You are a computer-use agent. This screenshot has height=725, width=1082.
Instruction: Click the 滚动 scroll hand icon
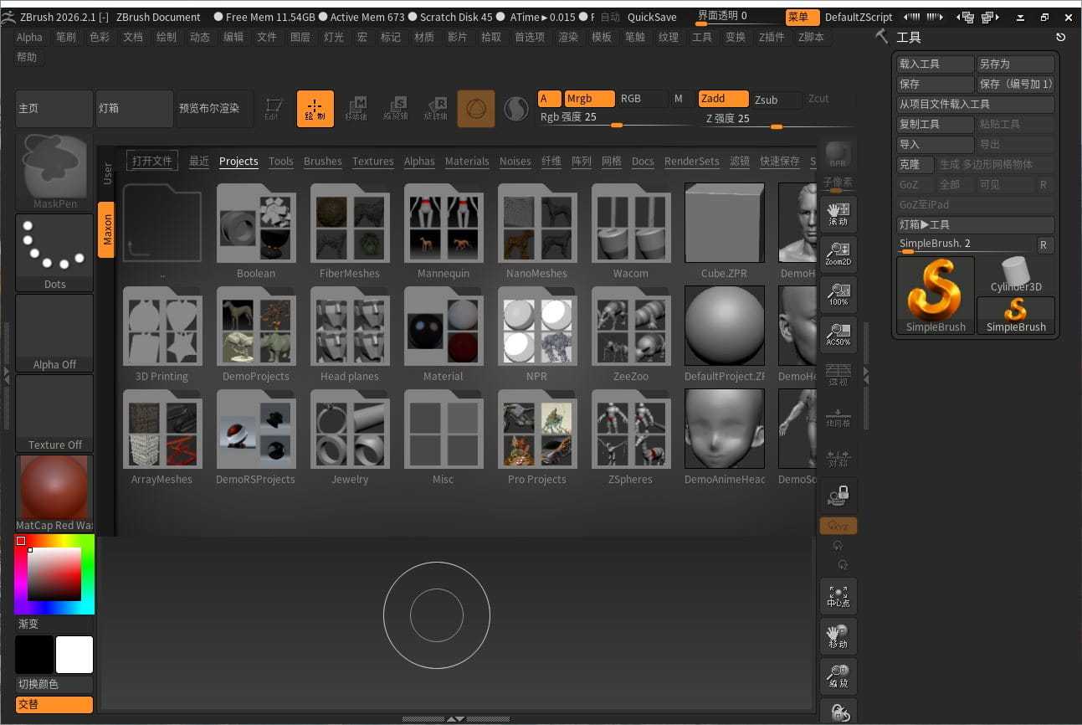[x=838, y=214]
